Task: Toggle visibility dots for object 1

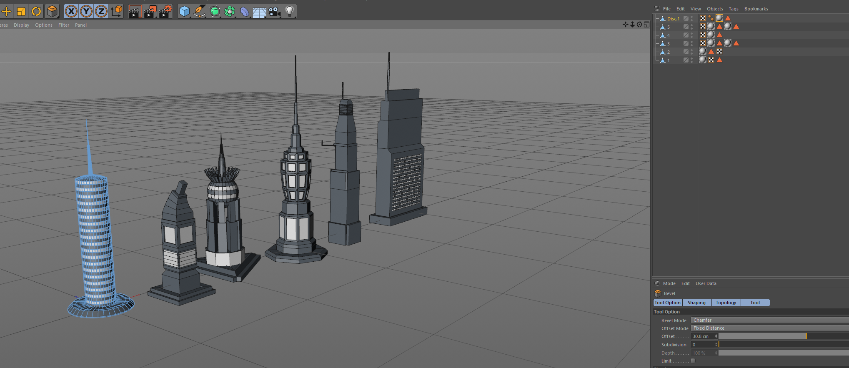Action: [x=692, y=60]
